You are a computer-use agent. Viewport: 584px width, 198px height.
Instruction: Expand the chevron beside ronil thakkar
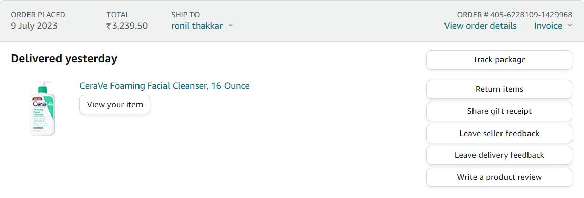[231, 25]
